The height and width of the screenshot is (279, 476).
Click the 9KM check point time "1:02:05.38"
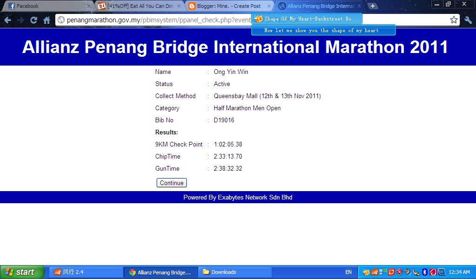[228, 145]
